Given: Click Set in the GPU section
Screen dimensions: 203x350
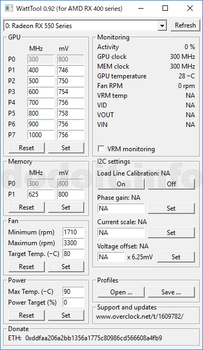Looking at the screenshot, I should coord(66,148).
